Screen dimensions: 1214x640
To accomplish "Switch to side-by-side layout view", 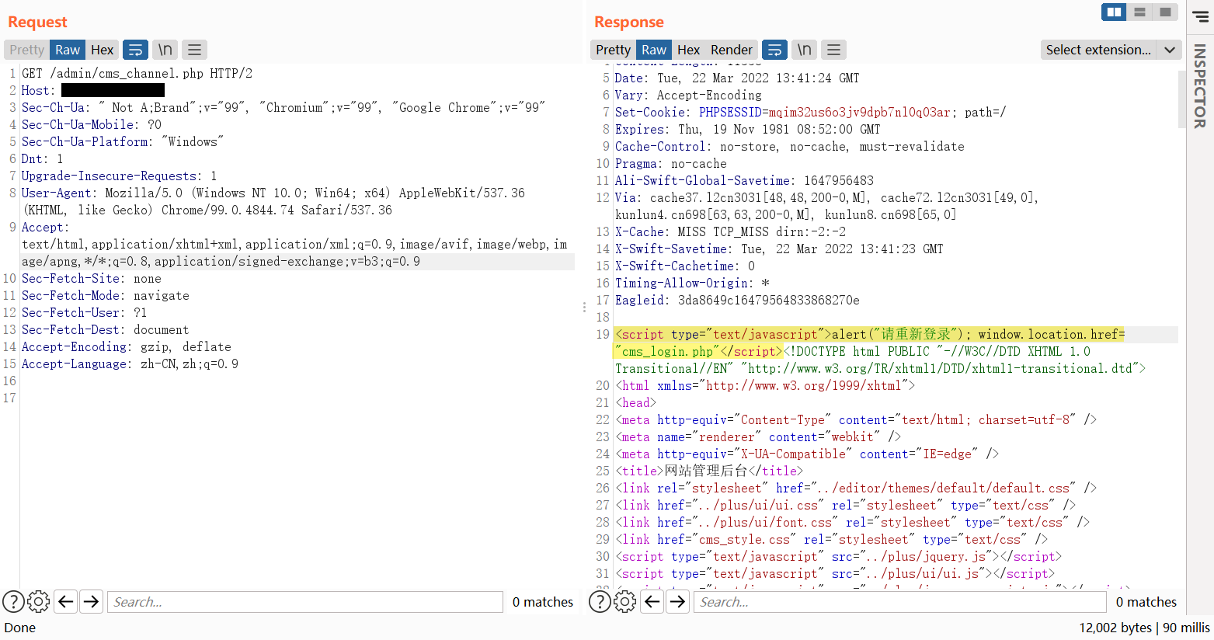I will click(1114, 12).
